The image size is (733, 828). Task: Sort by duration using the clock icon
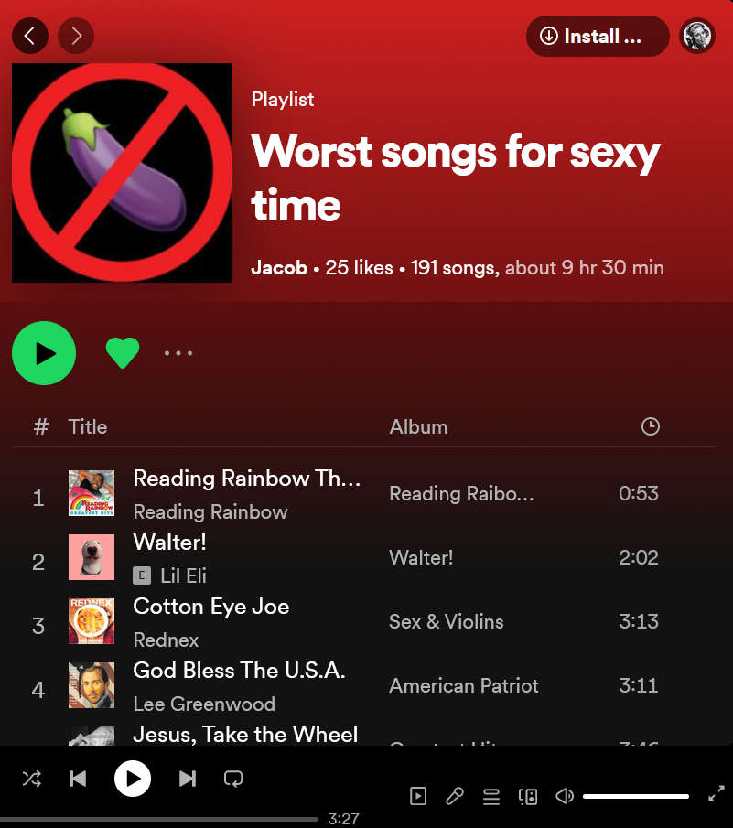coord(650,426)
